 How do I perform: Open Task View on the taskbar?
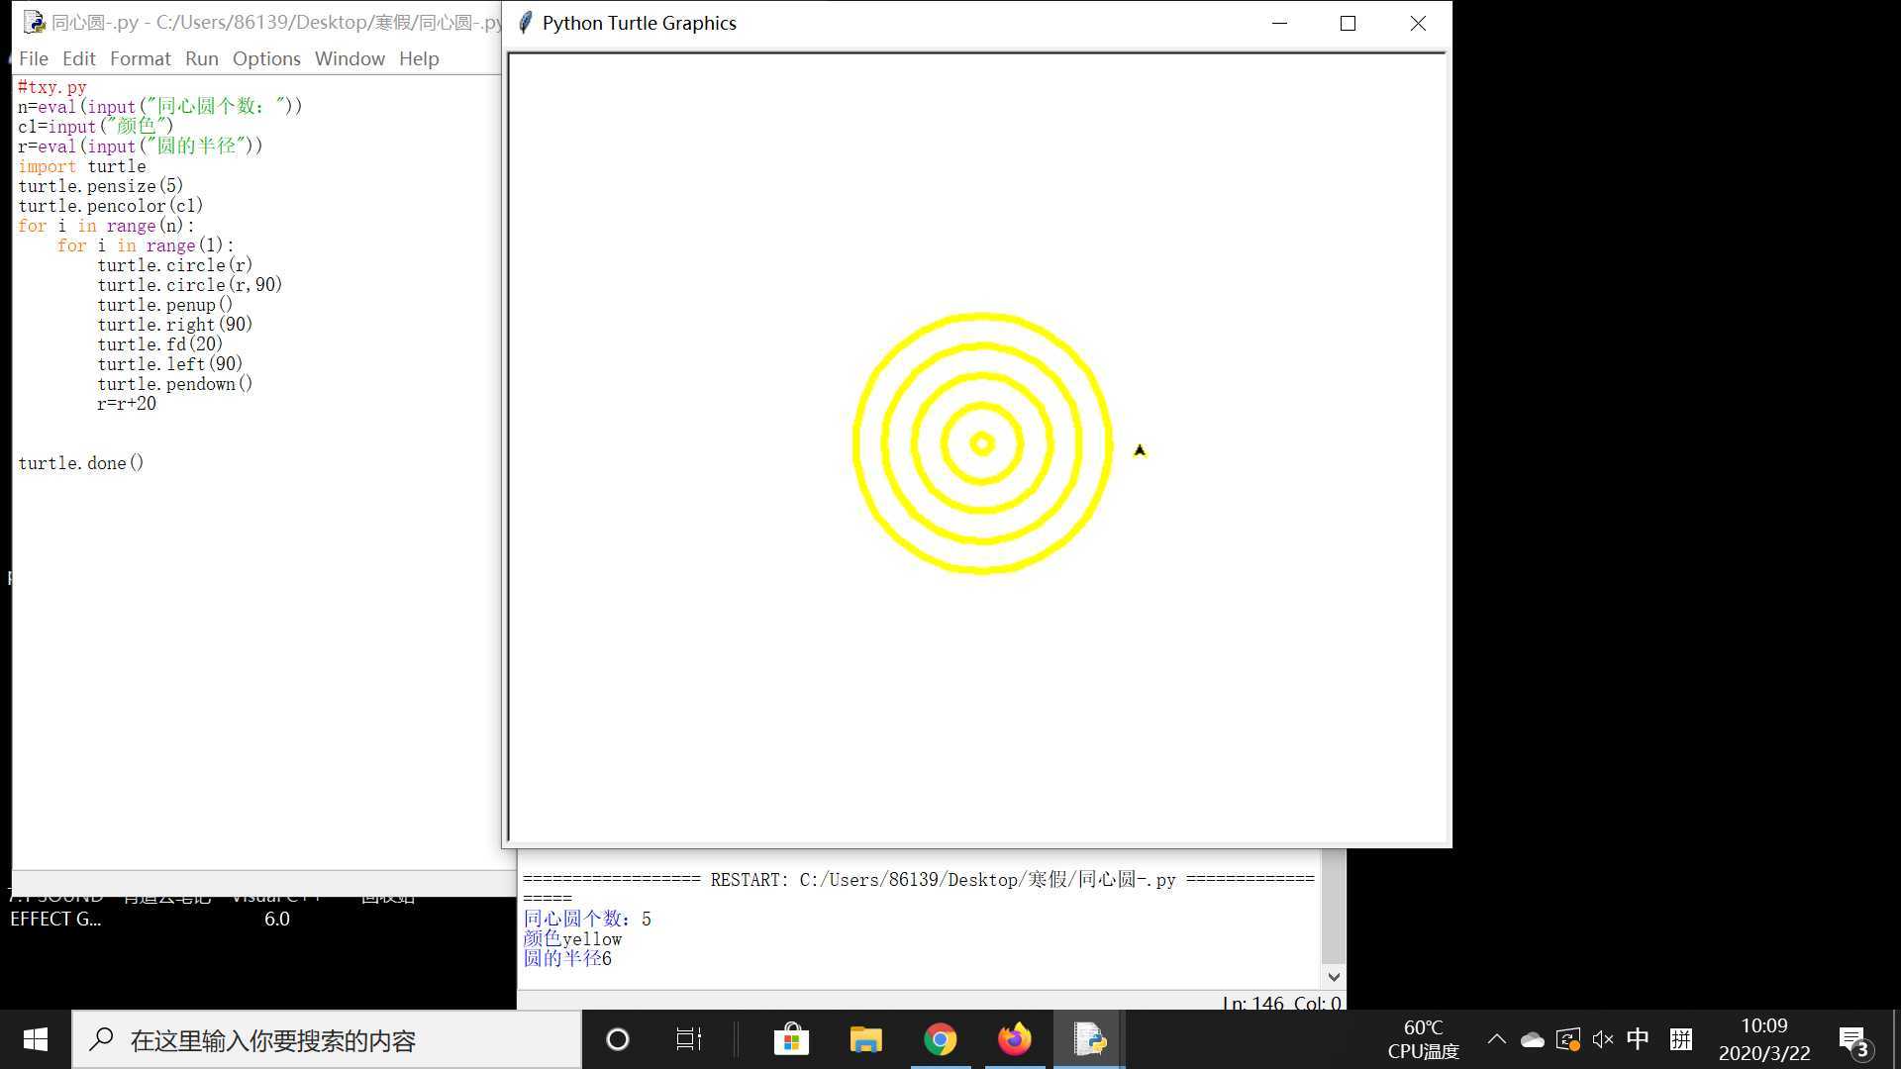[x=688, y=1039]
